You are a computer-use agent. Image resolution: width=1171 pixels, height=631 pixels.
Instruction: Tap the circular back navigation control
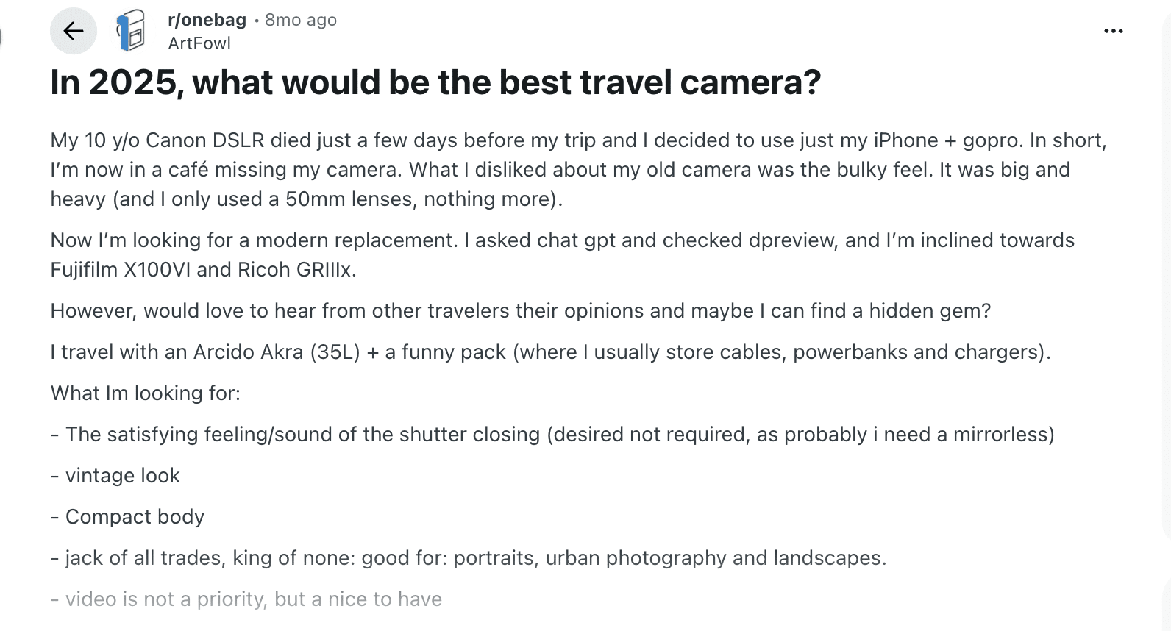coord(74,30)
